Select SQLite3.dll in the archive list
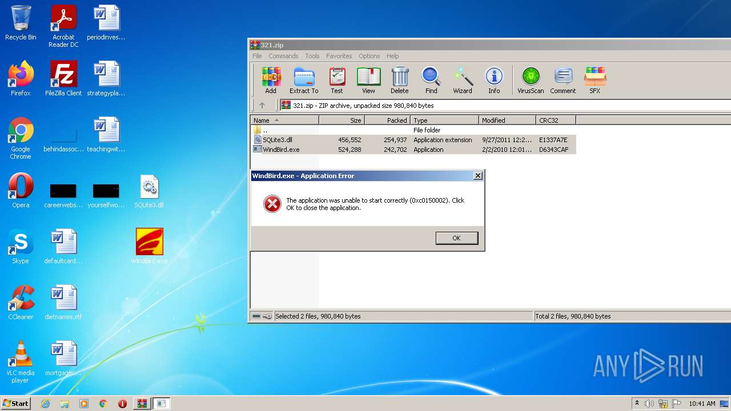Viewport: 731px width, 411px height. click(413, 140)
